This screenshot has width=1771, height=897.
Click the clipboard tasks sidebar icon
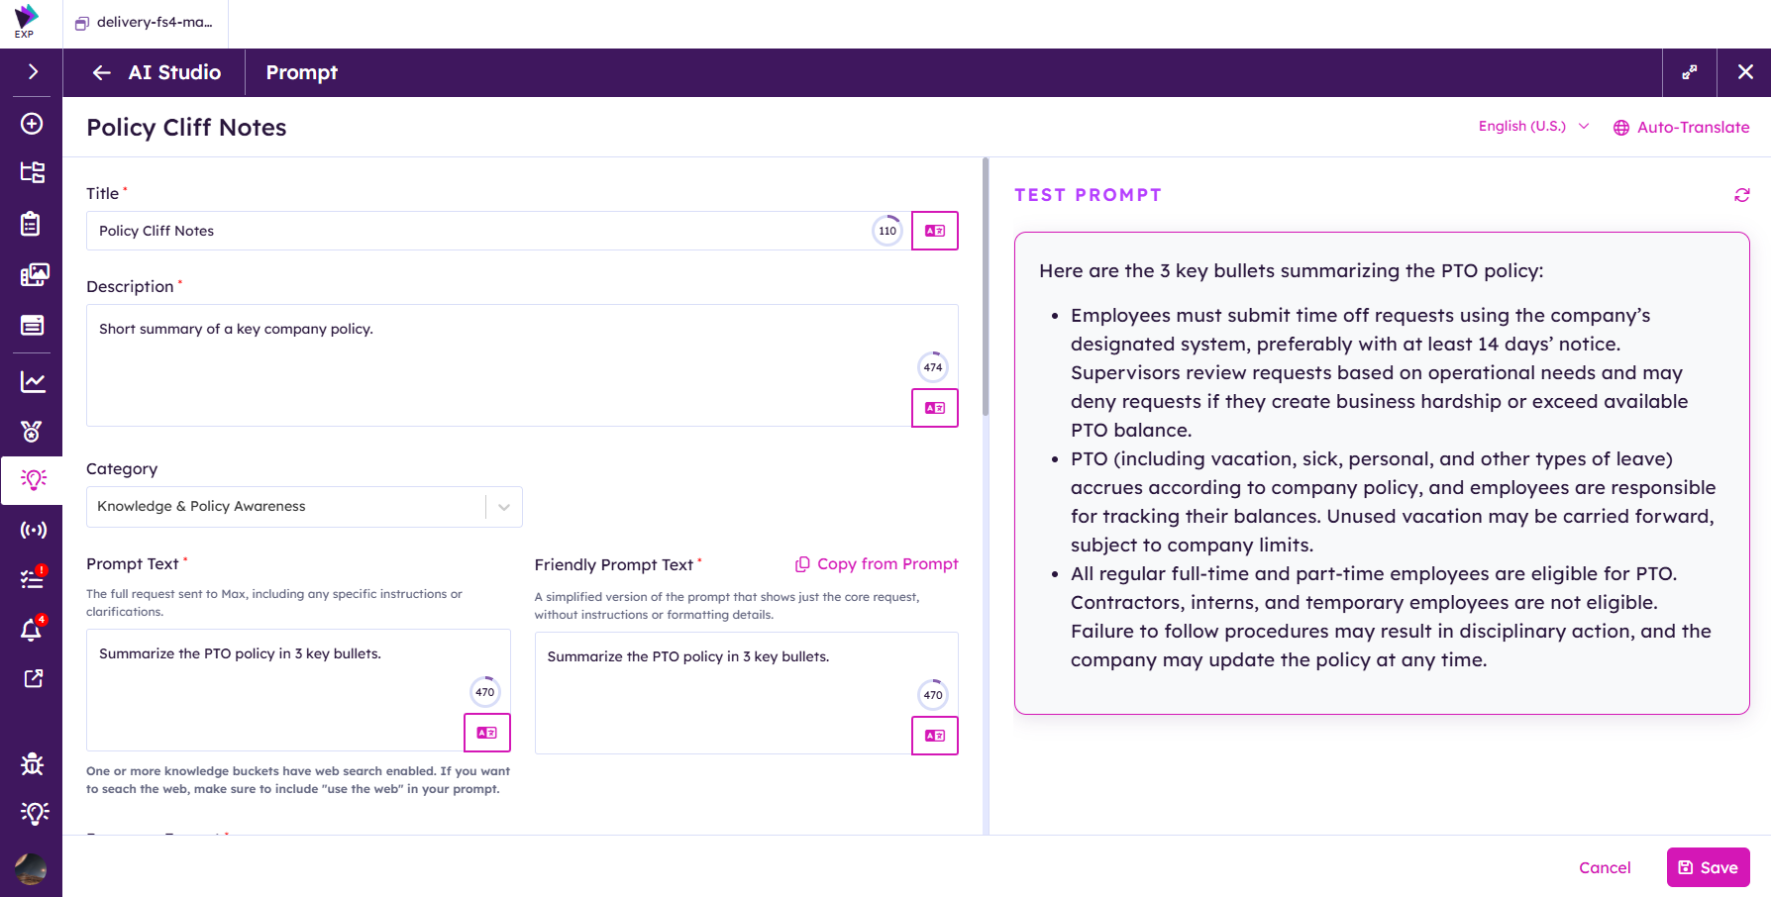click(x=31, y=224)
